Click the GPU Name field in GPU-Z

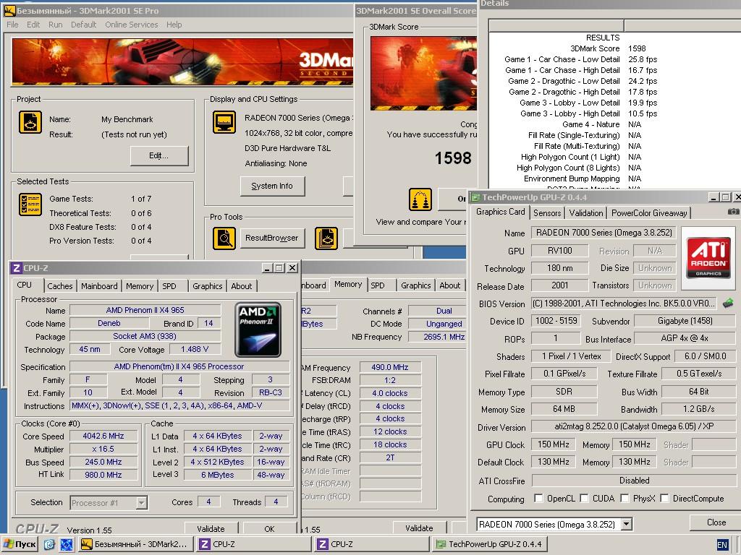(603, 233)
